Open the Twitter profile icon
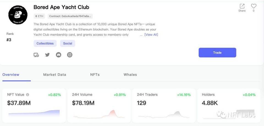This screenshot has height=126, width=264. click(x=47, y=55)
